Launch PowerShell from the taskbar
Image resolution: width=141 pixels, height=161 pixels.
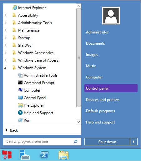click(x=44, y=155)
